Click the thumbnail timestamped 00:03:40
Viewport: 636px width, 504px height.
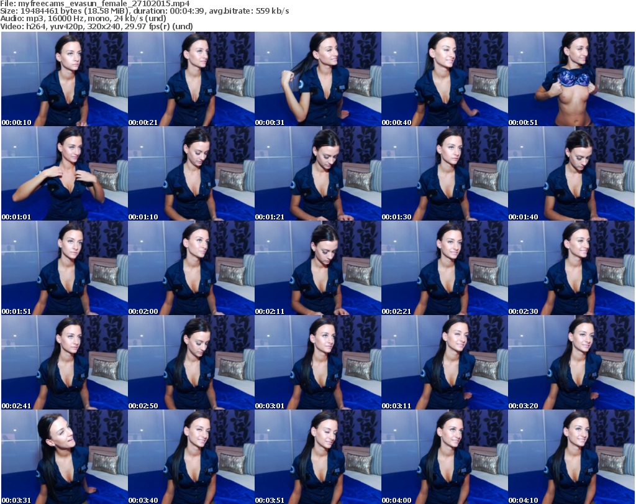coord(191,457)
